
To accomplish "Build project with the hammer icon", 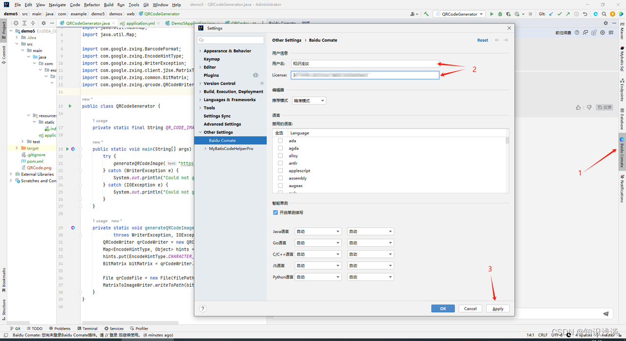I will (x=426, y=14).
